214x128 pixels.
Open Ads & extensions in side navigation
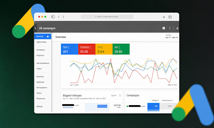43,63
